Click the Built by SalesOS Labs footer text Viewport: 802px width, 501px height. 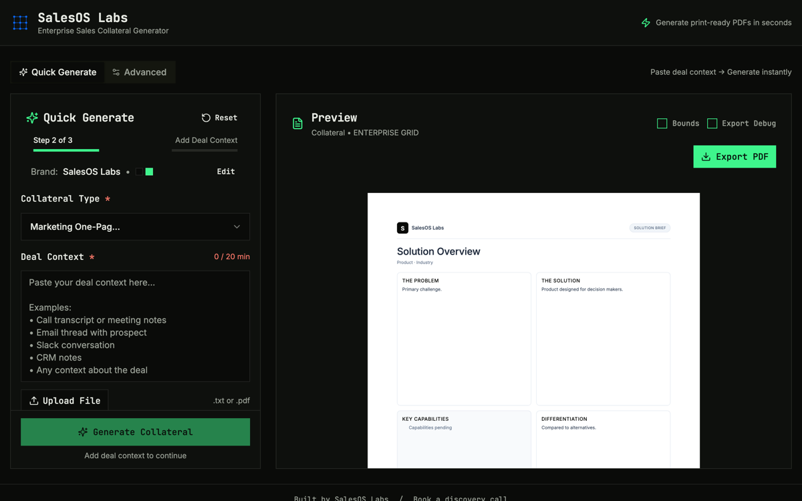pos(341,498)
